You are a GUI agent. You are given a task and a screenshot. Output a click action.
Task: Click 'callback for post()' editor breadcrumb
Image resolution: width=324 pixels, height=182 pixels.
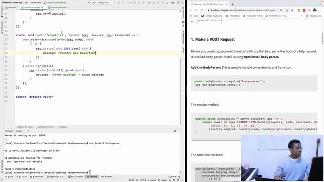25,127
